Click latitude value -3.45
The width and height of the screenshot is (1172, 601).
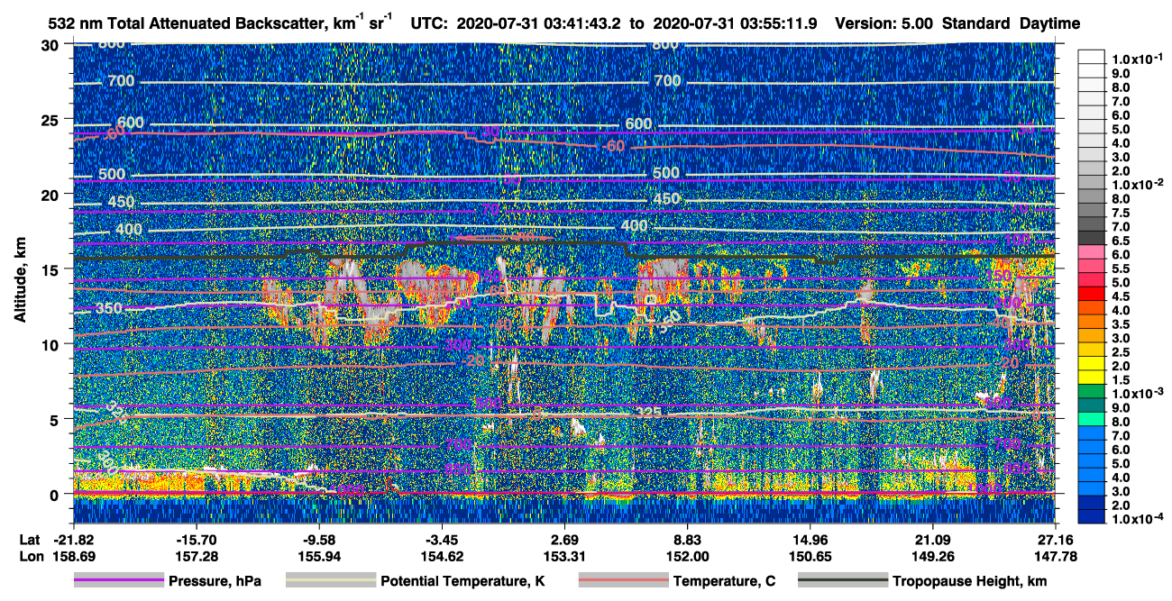click(x=441, y=539)
